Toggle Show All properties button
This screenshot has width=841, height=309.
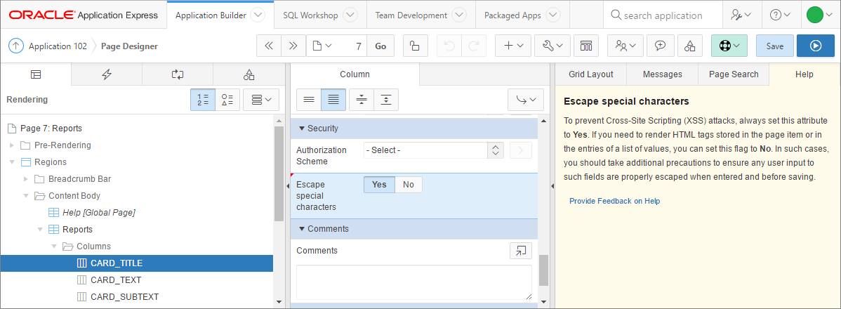pos(333,100)
